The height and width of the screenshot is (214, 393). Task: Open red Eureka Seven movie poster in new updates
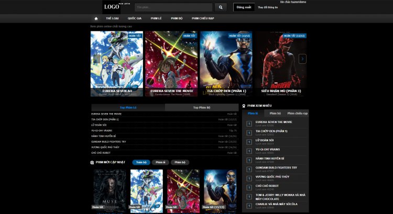point(183,192)
